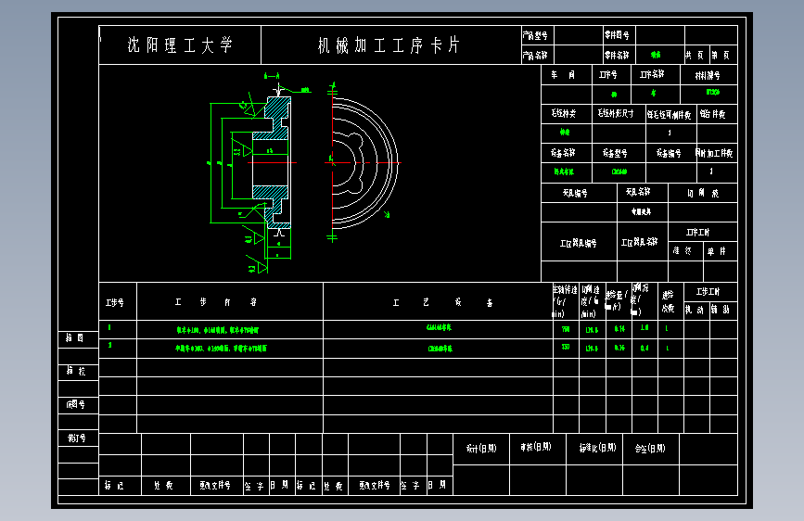804x521 pixels.
Task: Select the green equipment model value under 设备型号
Action: click(619, 172)
